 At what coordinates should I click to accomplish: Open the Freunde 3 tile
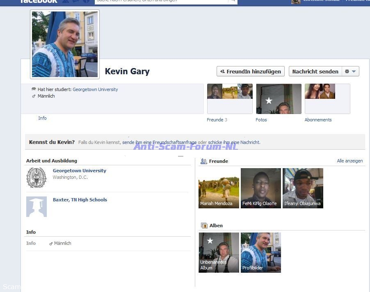pos(230,99)
